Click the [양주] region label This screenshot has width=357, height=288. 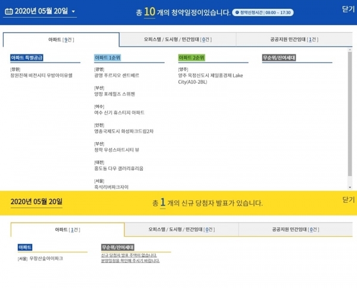[183, 69]
